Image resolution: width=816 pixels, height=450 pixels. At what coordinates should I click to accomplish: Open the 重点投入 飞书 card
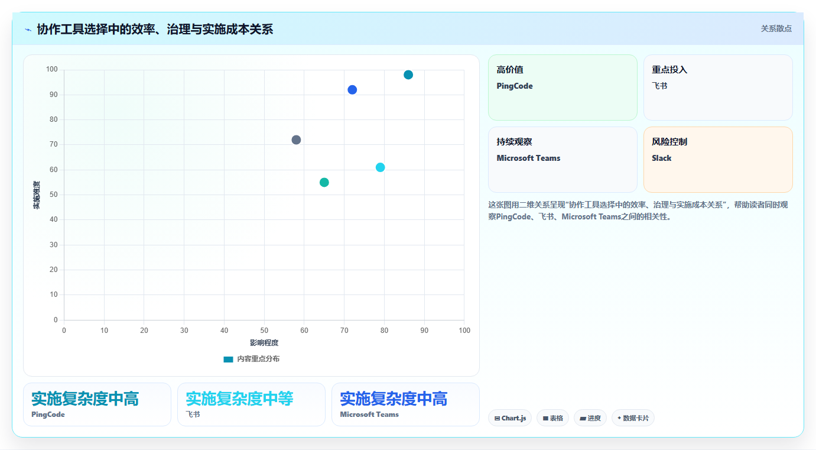718,88
